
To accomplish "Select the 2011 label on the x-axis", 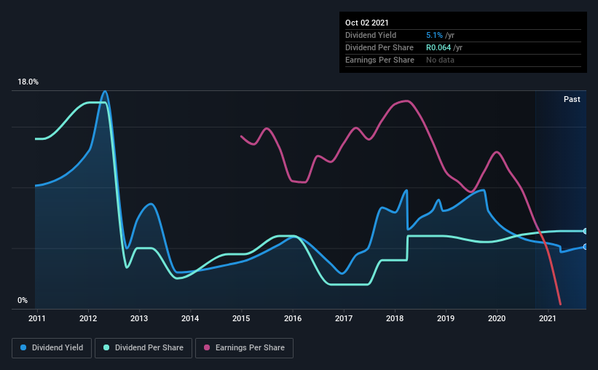I will [x=37, y=318].
